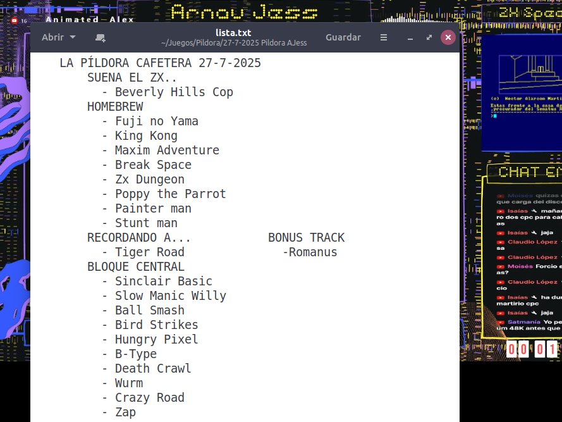Click the 'SUENA EL ZX..' heading

click(x=132, y=78)
